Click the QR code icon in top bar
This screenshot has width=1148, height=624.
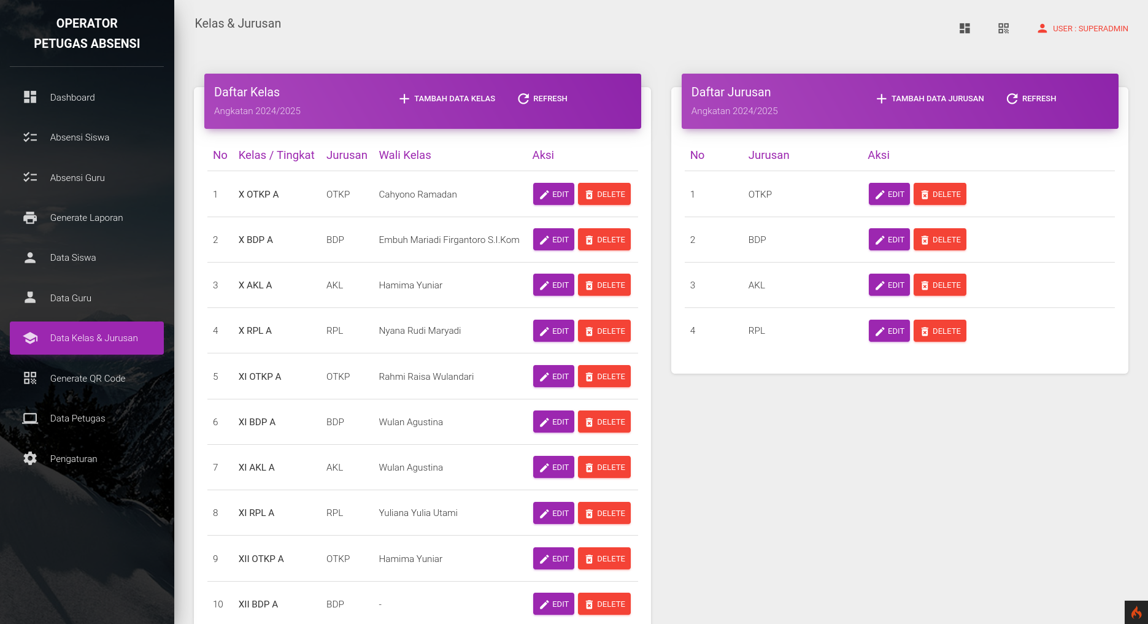pyautogui.click(x=1003, y=28)
